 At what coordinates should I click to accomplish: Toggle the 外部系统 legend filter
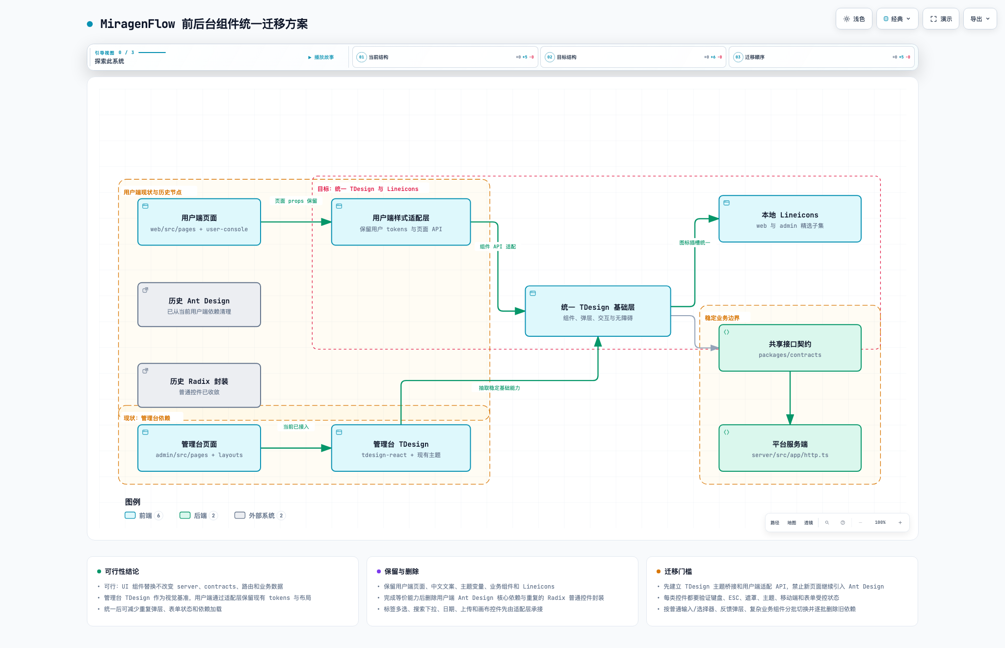pos(260,515)
